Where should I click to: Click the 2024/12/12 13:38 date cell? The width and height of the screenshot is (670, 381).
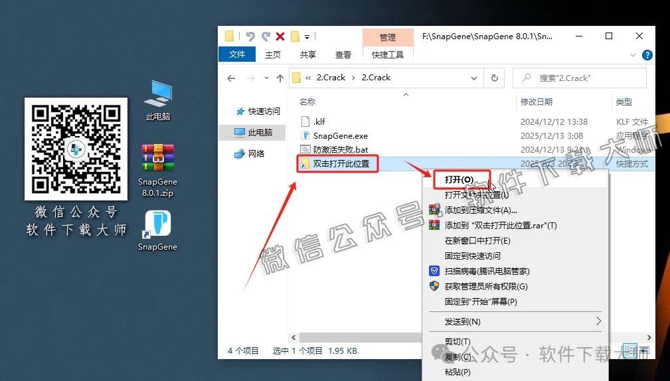tap(554, 121)
